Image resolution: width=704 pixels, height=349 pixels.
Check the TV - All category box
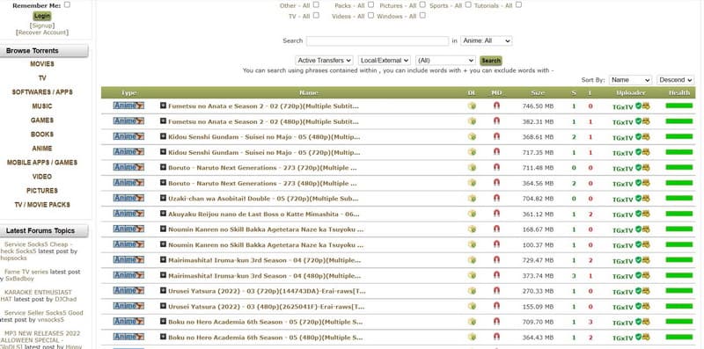pos(316,15)
